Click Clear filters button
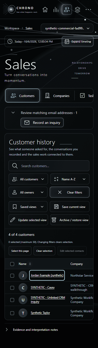This screenshot has width=98, height=348. coord(70,192)
